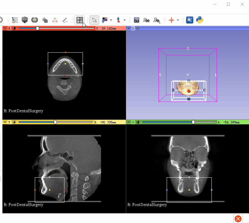This screenshot has width=249, height=223.
Task: Open the 3D view controls sun icon
Action: [138, 28]
